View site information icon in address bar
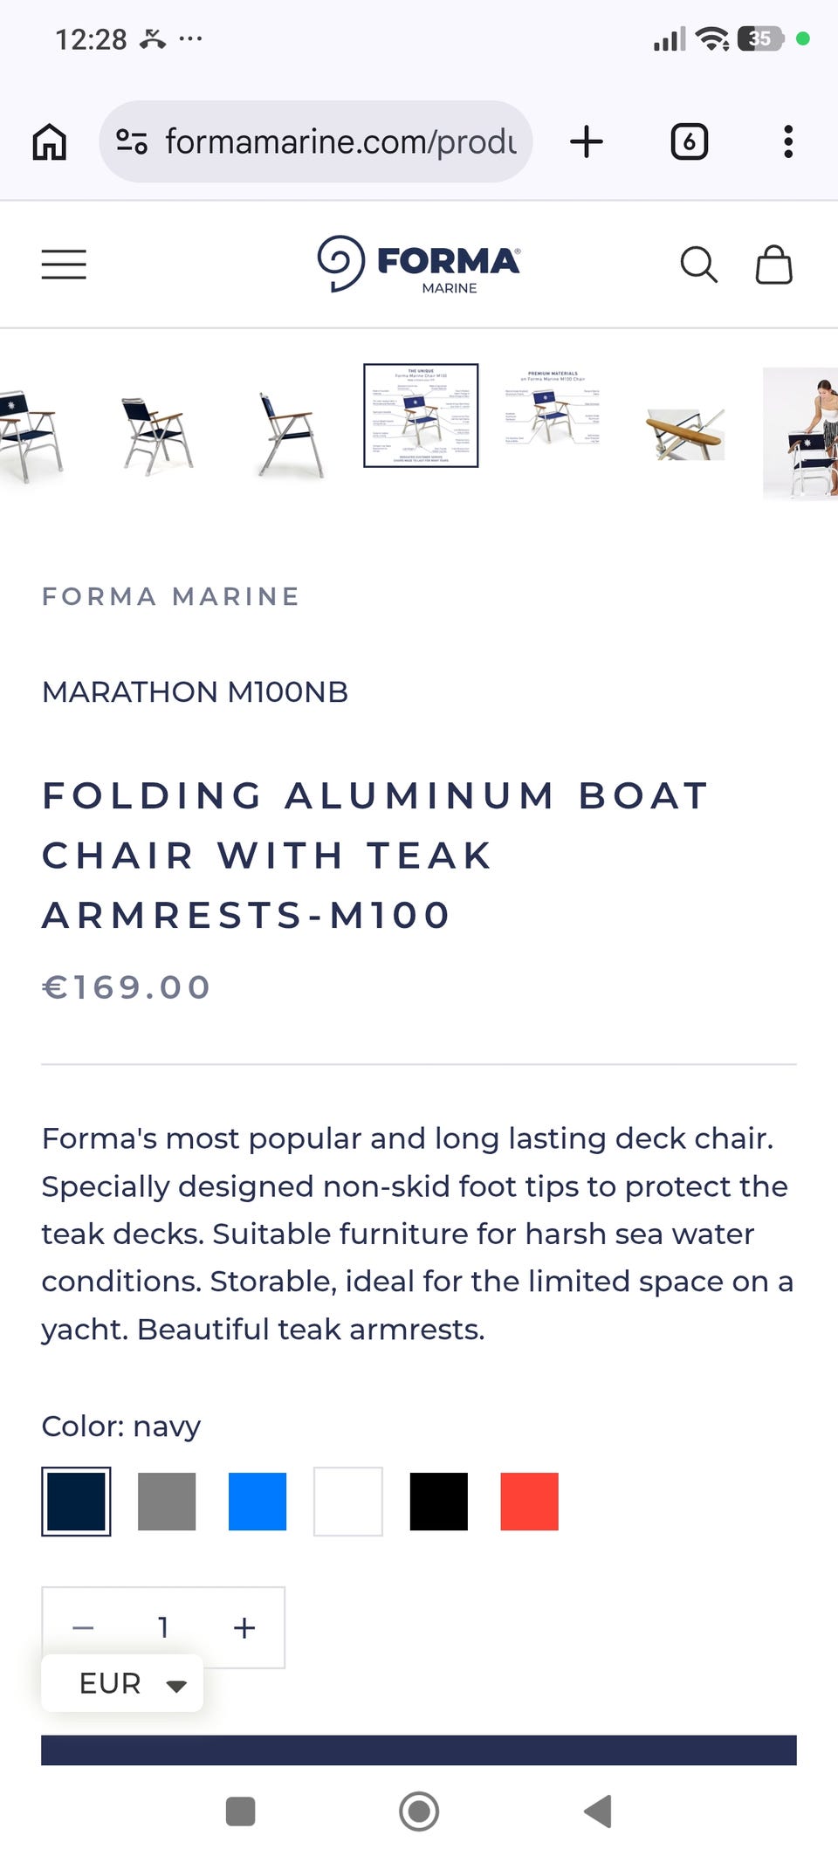838x1863 pixels. click(x=132, y=141)
